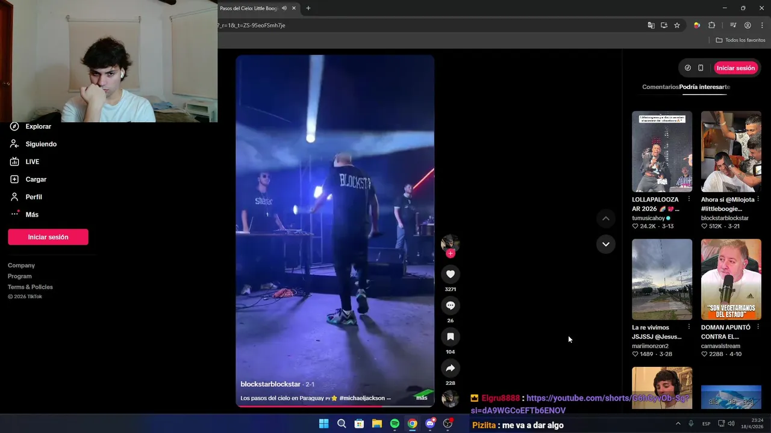
Task: Open the Chrome extensions puzzle icon
Action: coord(711,25)
